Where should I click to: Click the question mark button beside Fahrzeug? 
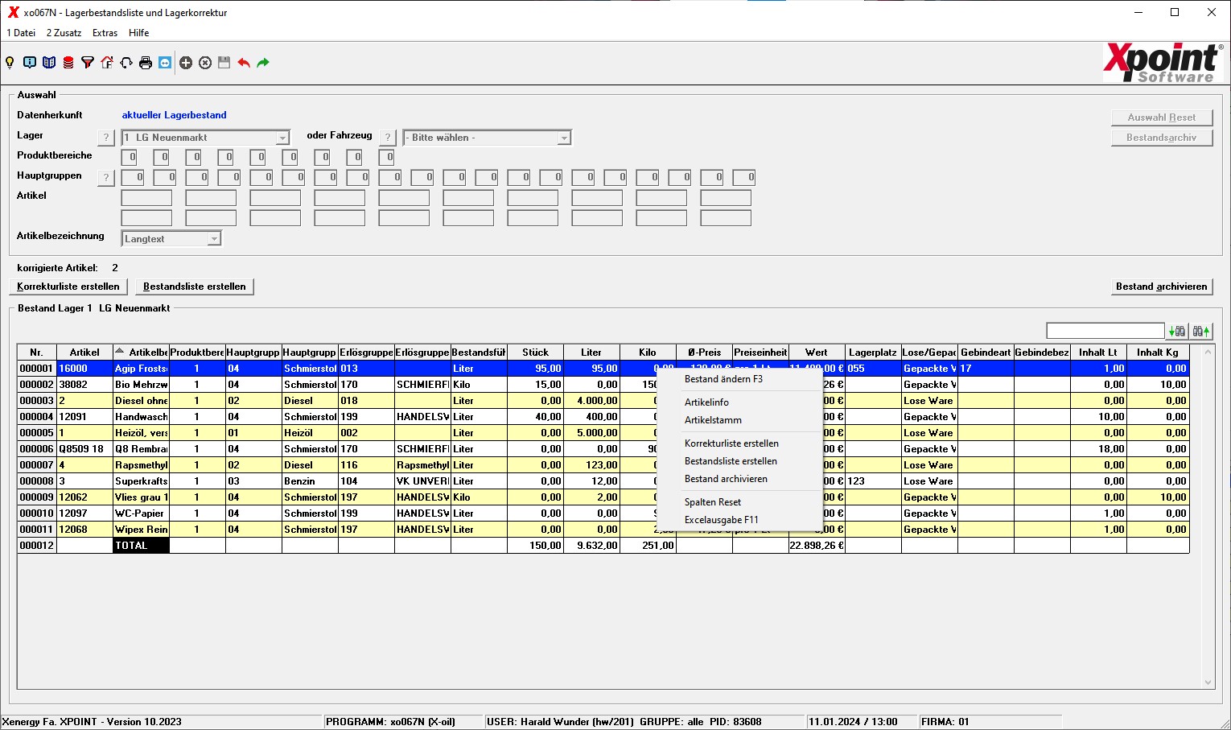388,138
